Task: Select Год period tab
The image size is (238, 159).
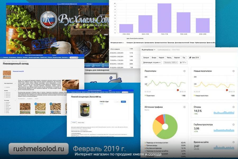Action: coord(184,58)
